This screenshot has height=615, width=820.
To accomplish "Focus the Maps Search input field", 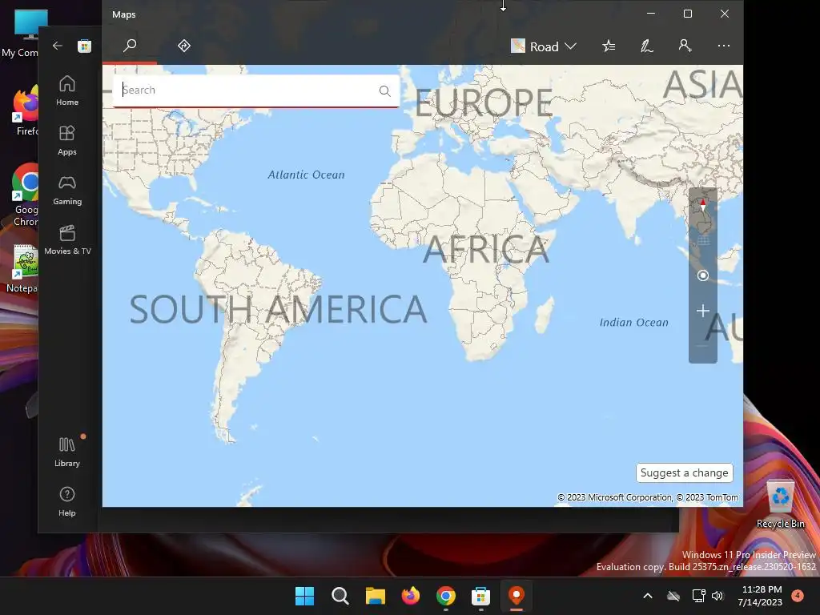I will tap(256, 90).
